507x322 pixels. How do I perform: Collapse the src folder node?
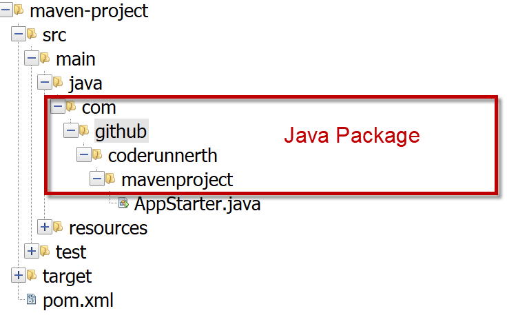tap(19, 34)
